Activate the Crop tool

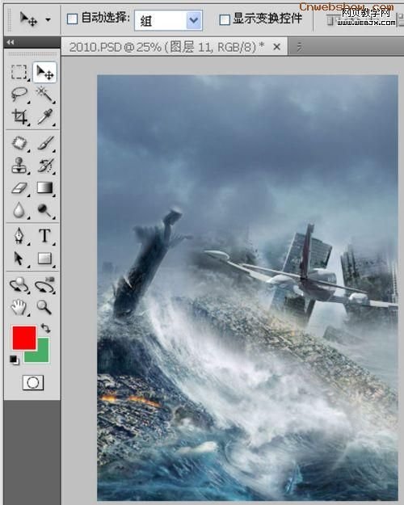pyautogui.click(x=19, y=116)
